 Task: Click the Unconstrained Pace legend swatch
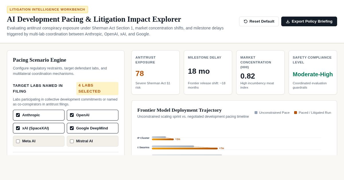tap(256, 113)
